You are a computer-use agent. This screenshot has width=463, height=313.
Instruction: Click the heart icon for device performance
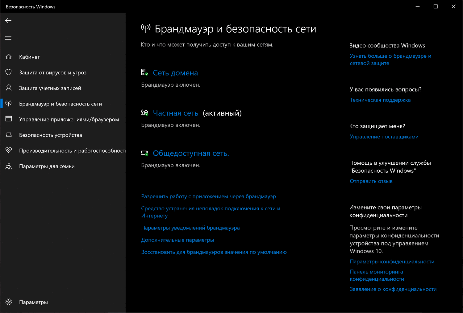click(x=9, y=150)
